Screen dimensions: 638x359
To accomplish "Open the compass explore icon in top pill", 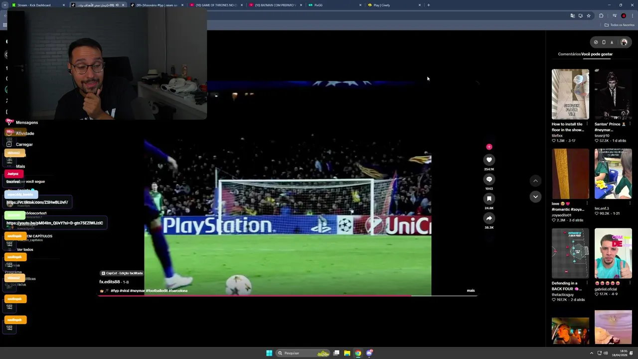I will (x=596, y=42).
